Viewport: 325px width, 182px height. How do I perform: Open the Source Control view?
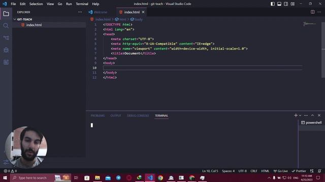point(6,38)
